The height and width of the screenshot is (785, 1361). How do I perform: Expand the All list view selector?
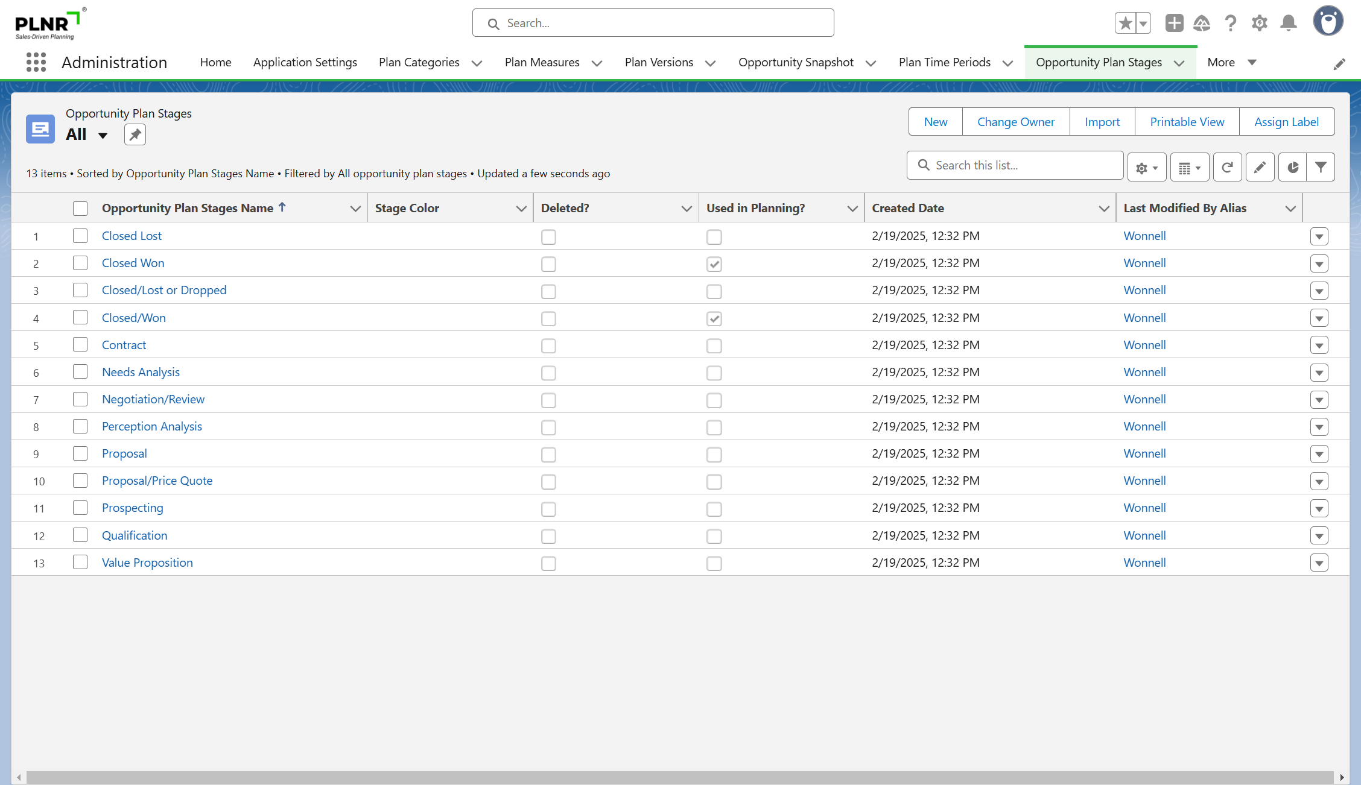point(103,135)
